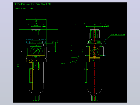Select the '38' dimension on side view
140x105 pixels.
tap(100, 23)
